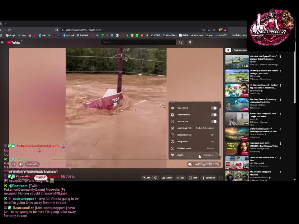This screenshot has width=299, height=224.
Task: Enter fullscreen mode
Action: [217, 164]
